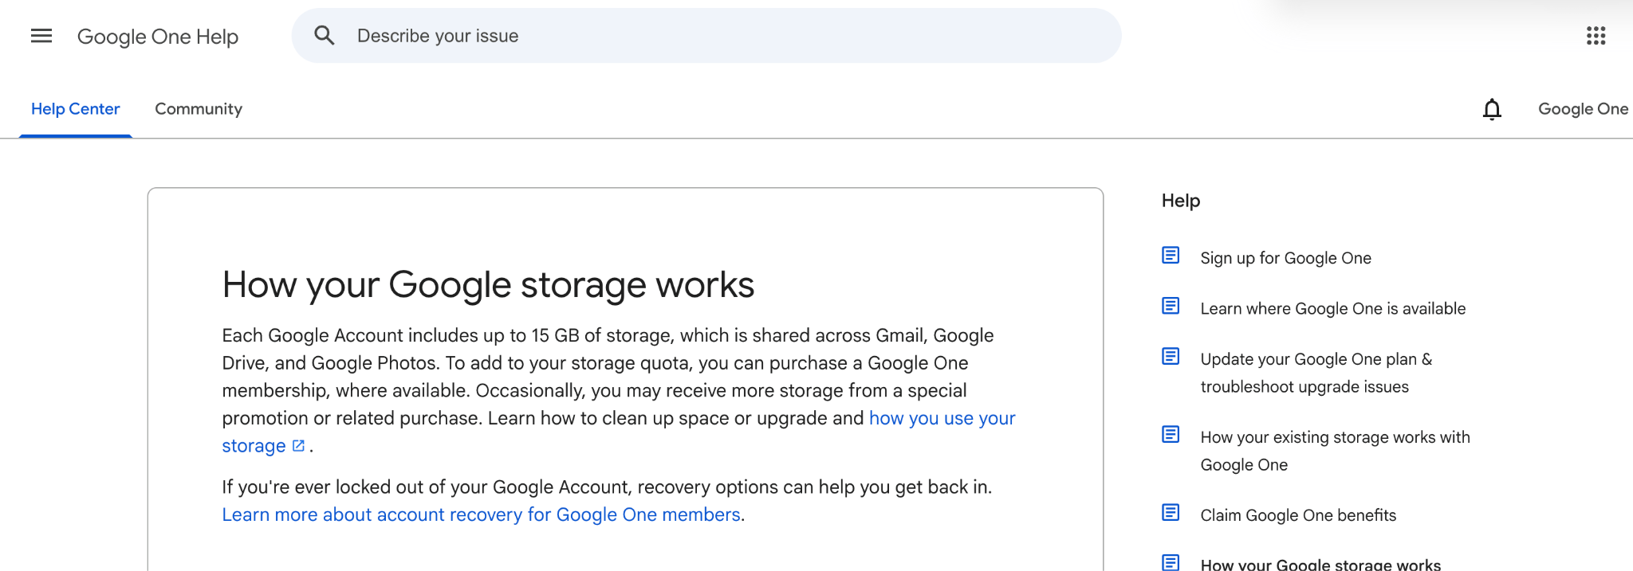Open the Google apps grid
The width and height of the screenshot is (1633, 571).
(x=1596, y=36)
